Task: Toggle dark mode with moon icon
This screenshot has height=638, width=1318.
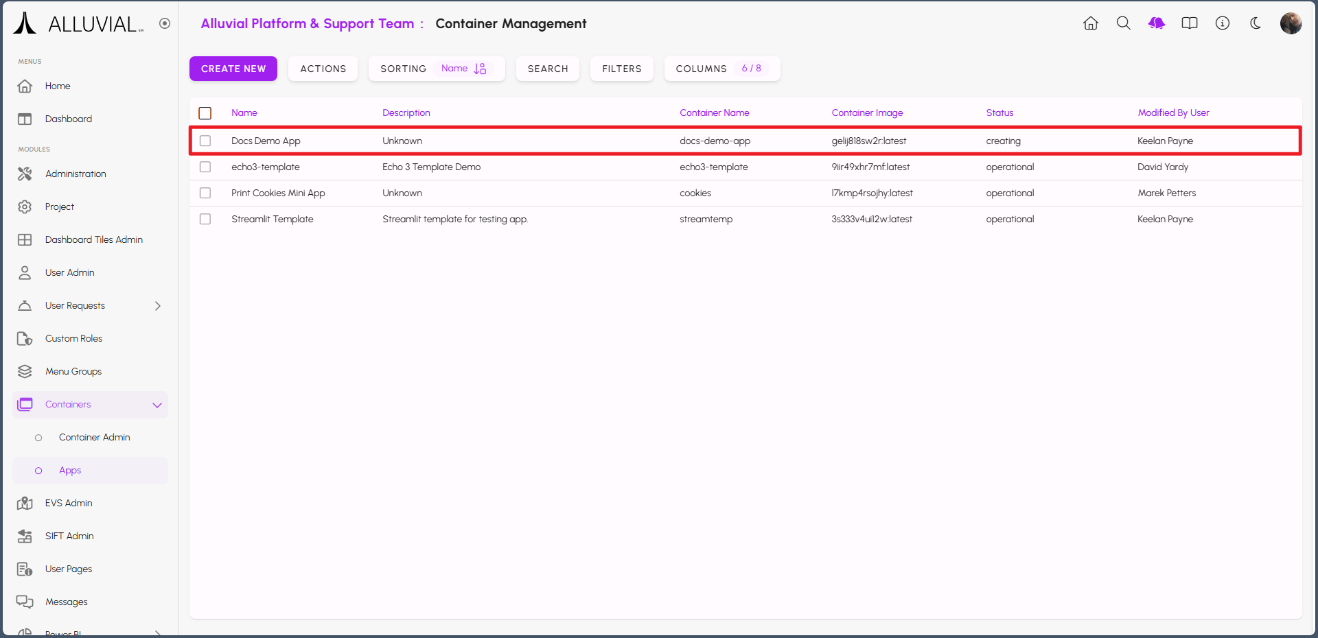Action: (1255, 23)
